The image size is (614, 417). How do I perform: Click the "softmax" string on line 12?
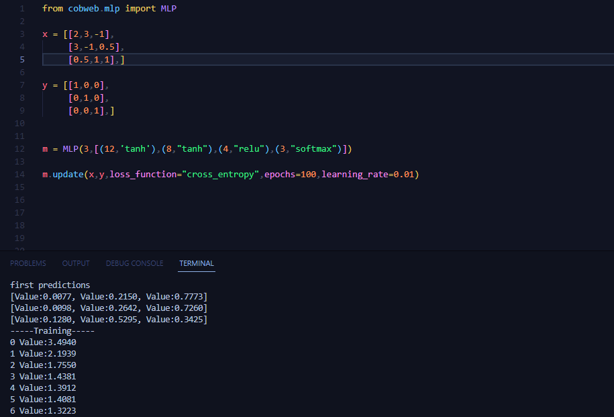[x=313, y=149]
